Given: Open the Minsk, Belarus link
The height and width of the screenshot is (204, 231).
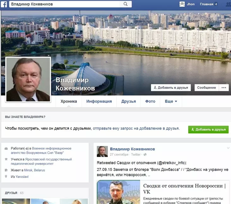Looking at the screenshot, I should pos(34,170).
